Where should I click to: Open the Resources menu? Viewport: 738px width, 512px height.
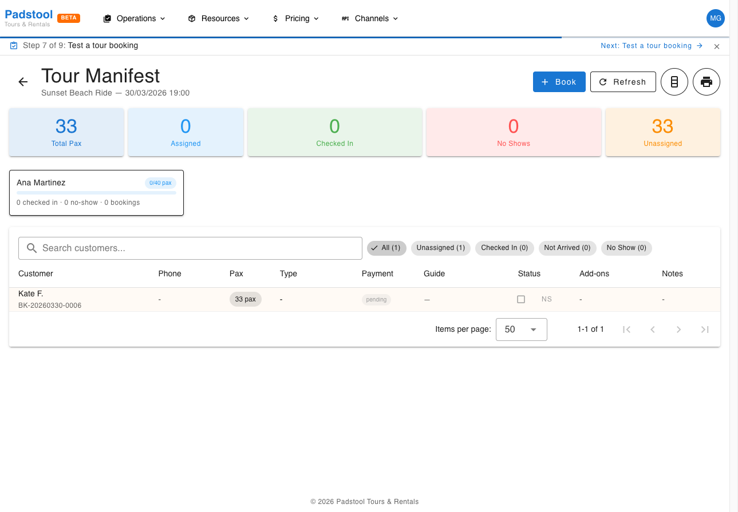(219, 18)
